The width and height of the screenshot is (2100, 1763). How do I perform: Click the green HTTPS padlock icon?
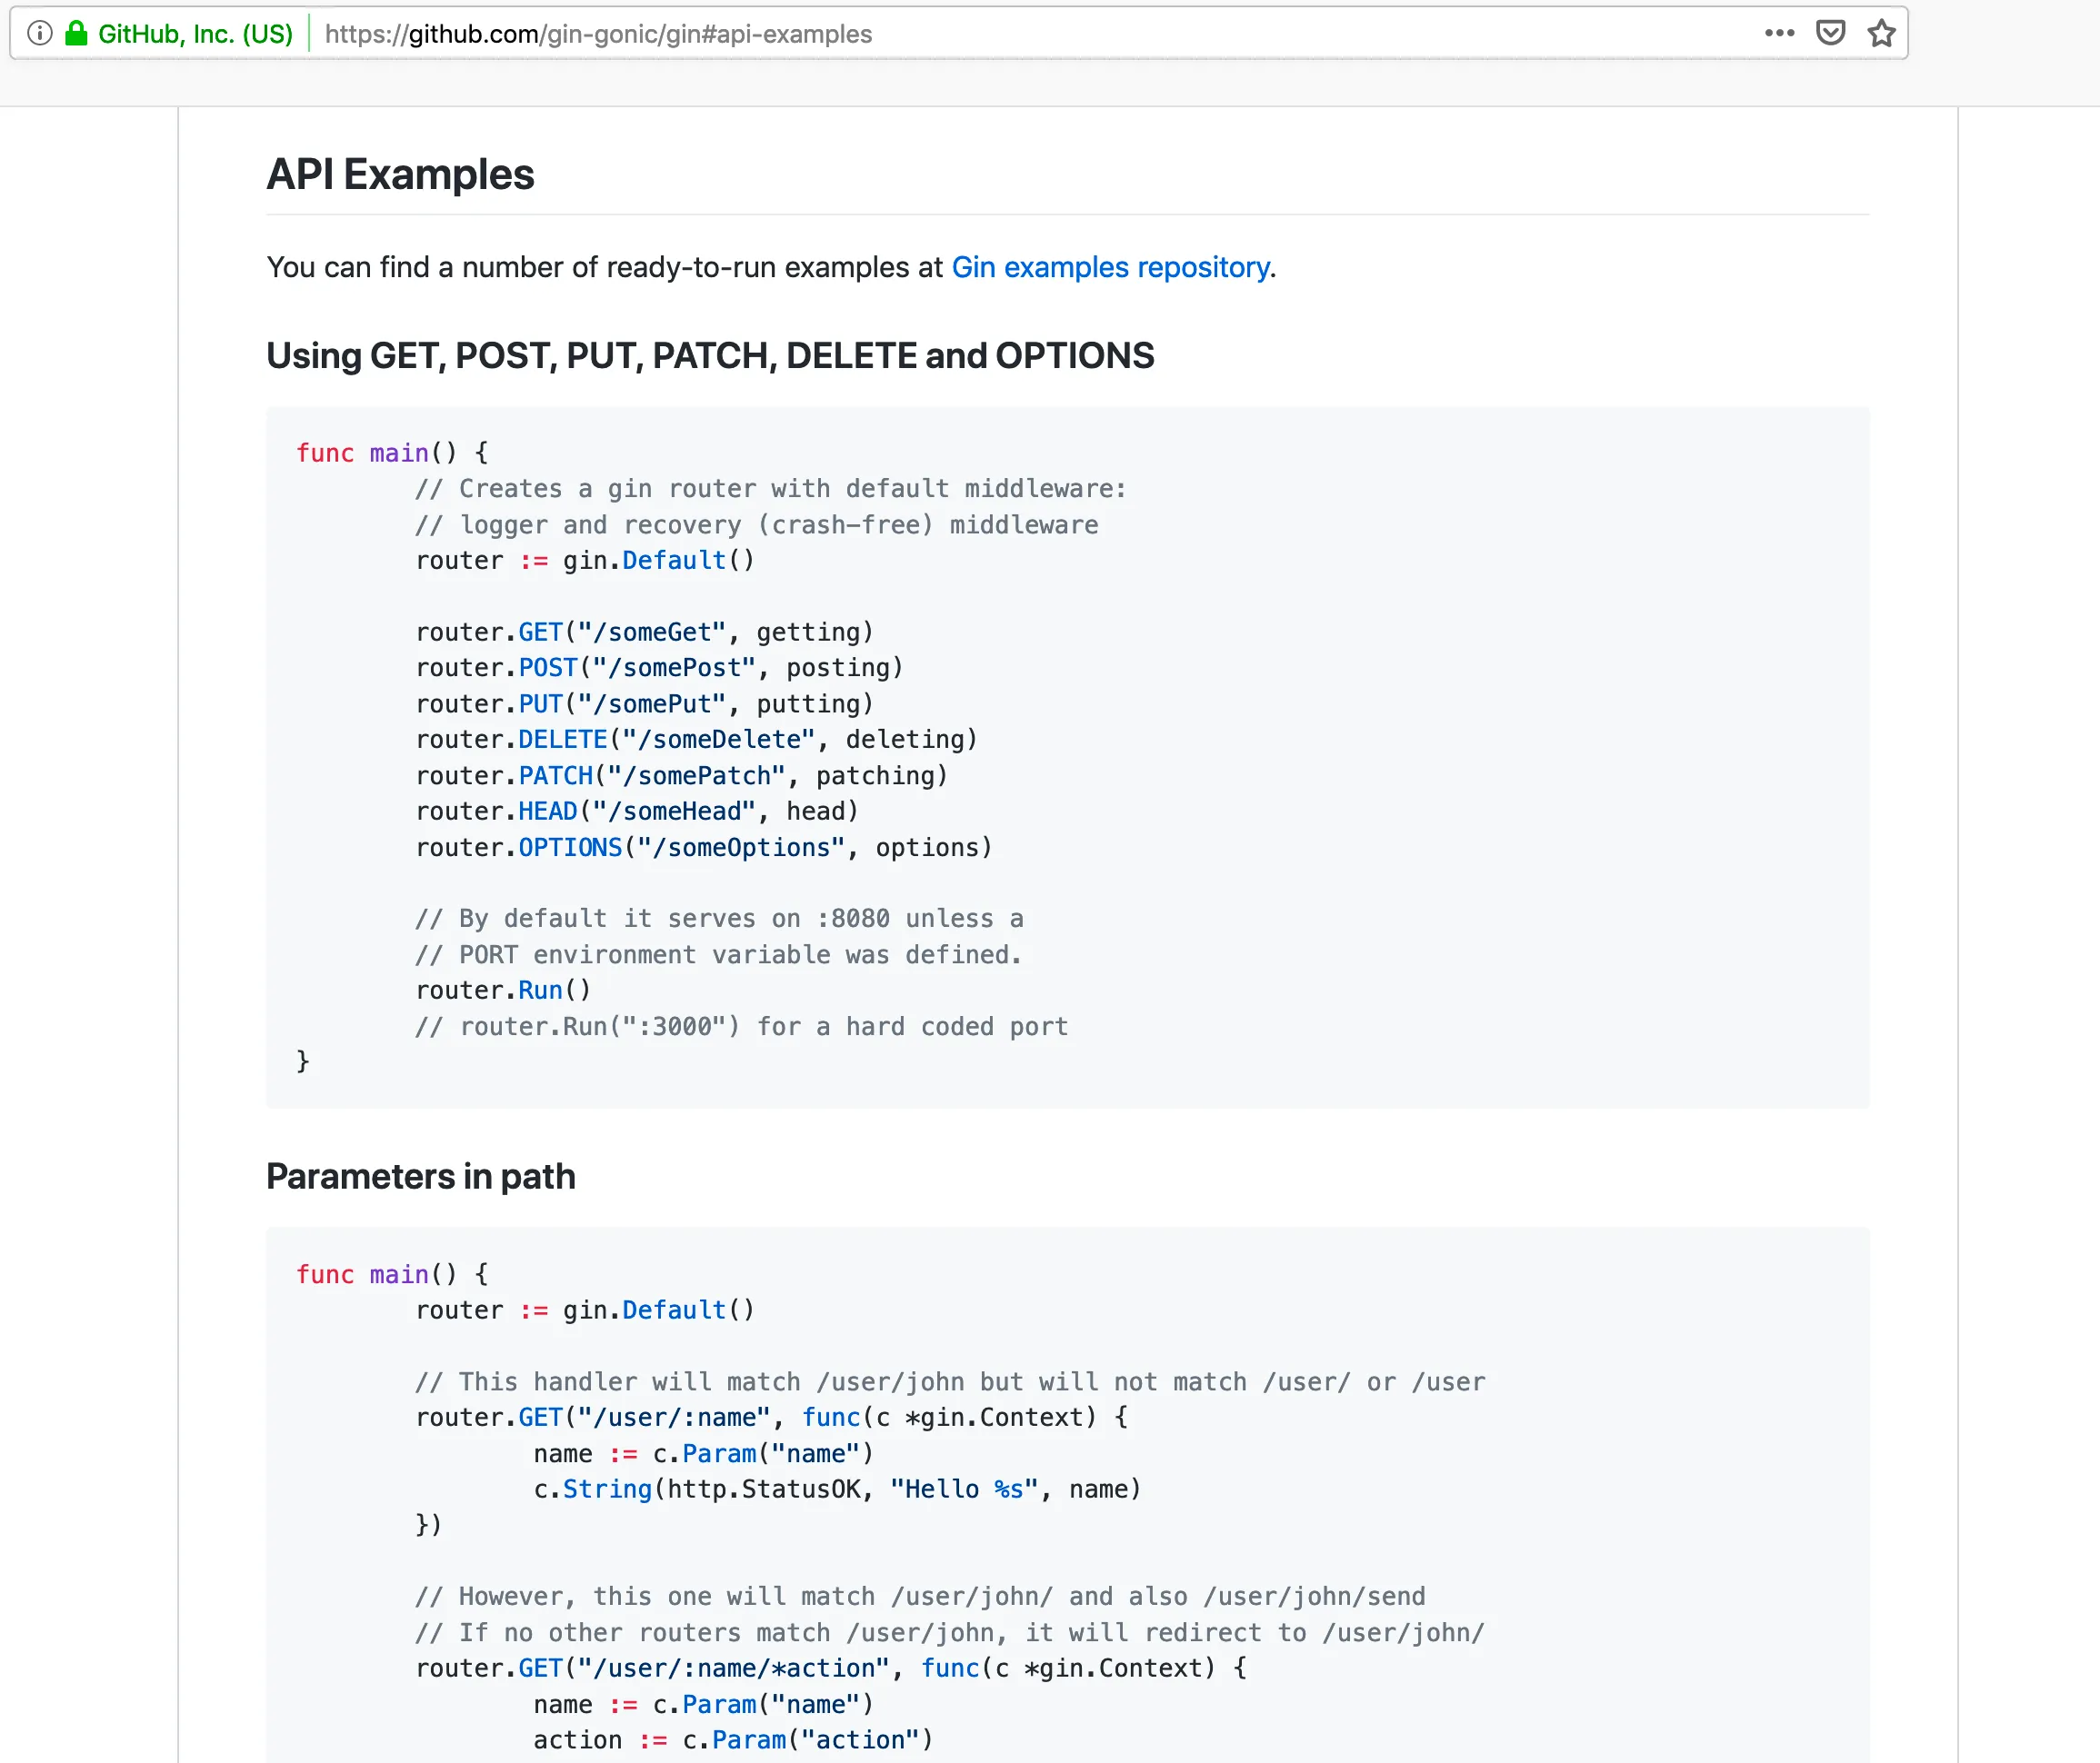[x=76, y=33]
